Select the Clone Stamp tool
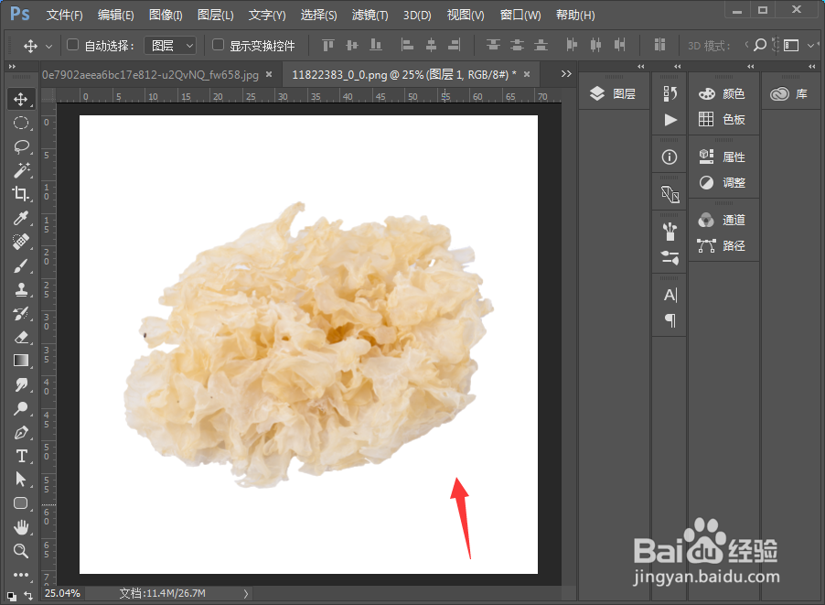This screenshot has height=605, width=825. (x=21, y=289)
